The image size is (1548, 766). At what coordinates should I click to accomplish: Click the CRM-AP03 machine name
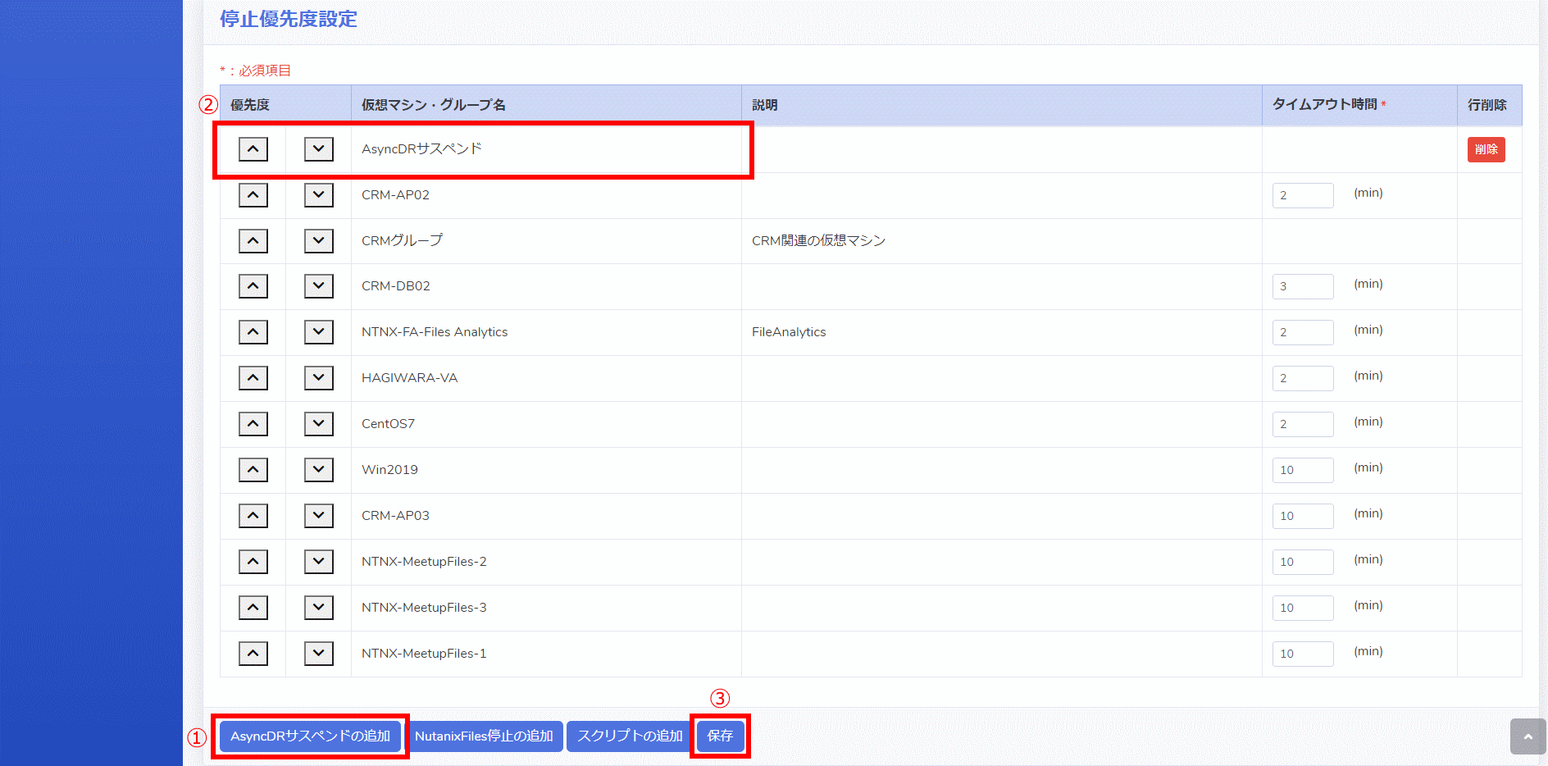(x=395, y=516)
